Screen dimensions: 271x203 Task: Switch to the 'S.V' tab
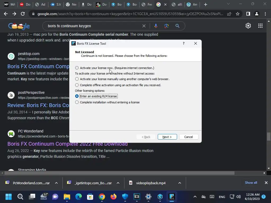[56, 4]
